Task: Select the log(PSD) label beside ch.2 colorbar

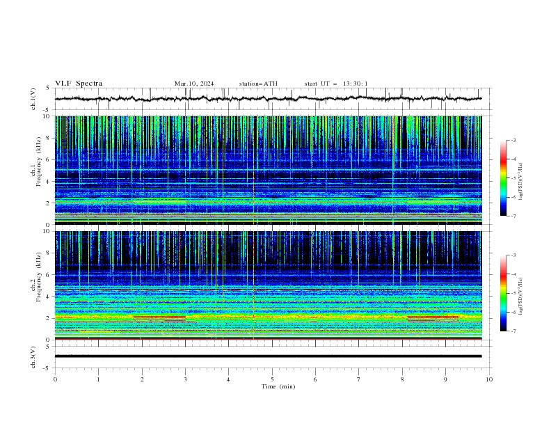Action: pos(520,297)
